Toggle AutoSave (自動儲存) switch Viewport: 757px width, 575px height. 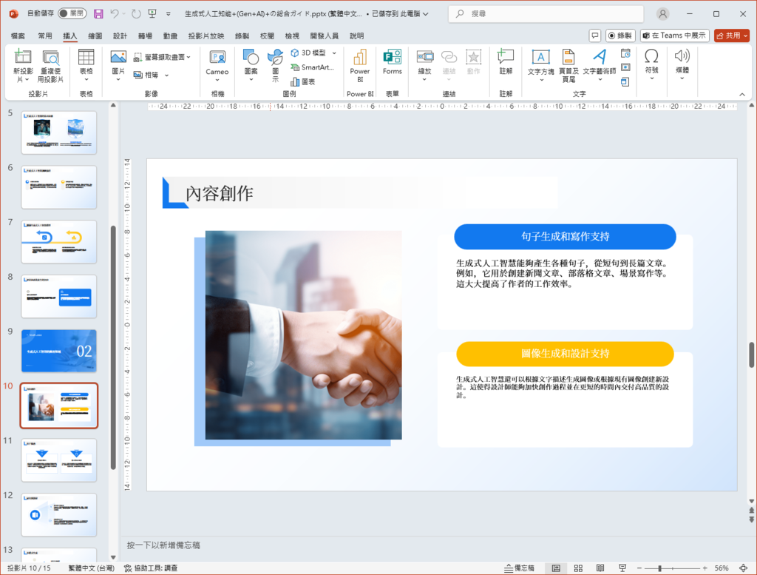72,13
